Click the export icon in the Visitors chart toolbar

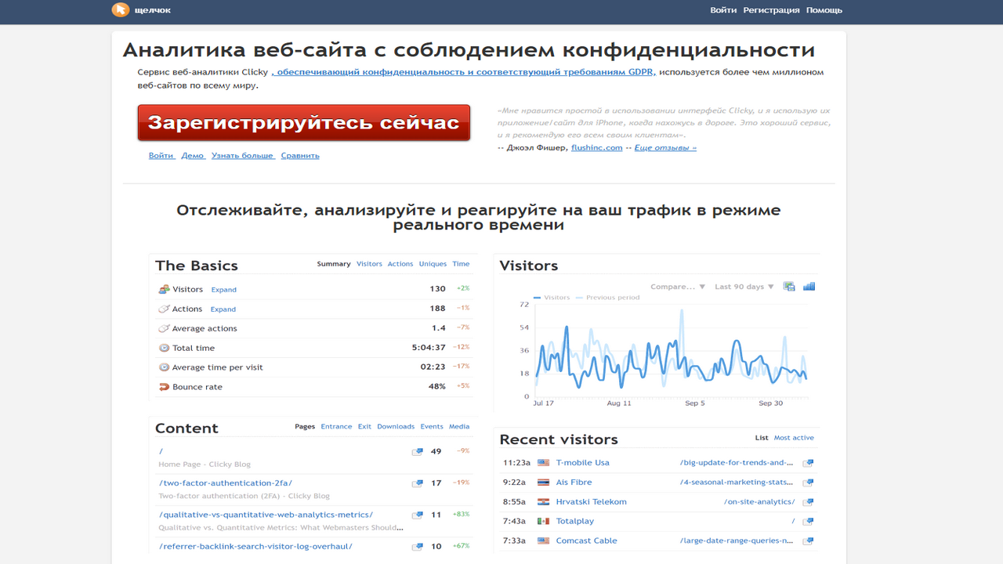click(789, 287)
